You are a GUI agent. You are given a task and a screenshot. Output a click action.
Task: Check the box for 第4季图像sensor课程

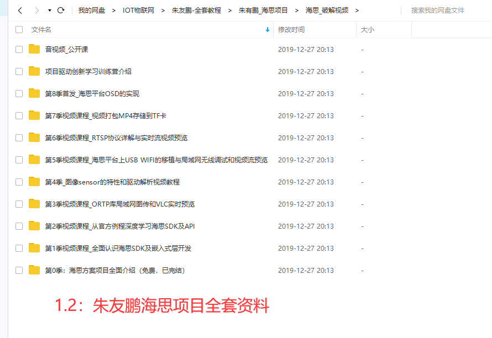[x=18, y=182]
